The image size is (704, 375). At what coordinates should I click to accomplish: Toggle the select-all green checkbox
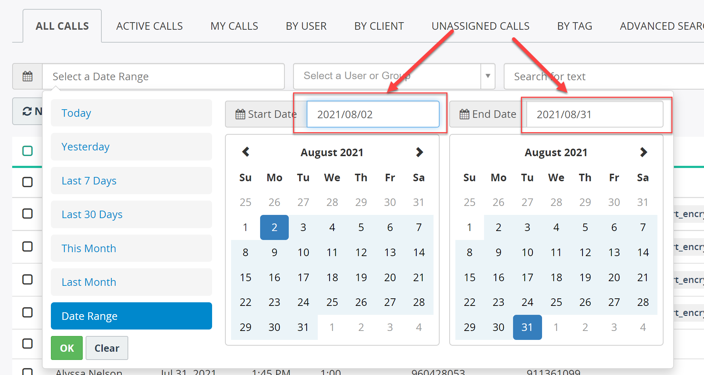(x=28, y=151)
